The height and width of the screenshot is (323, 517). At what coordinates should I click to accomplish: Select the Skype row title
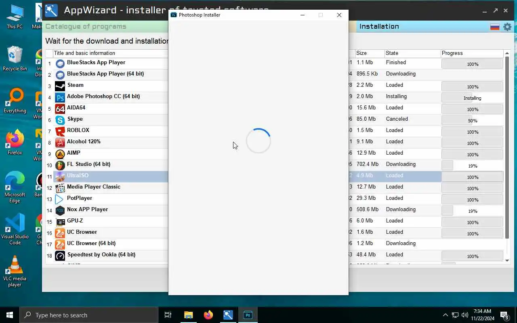(x=75, y=119)
